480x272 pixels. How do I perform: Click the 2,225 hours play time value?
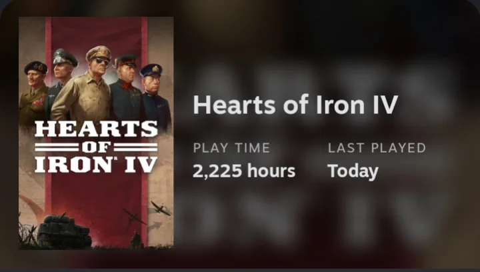244,171
